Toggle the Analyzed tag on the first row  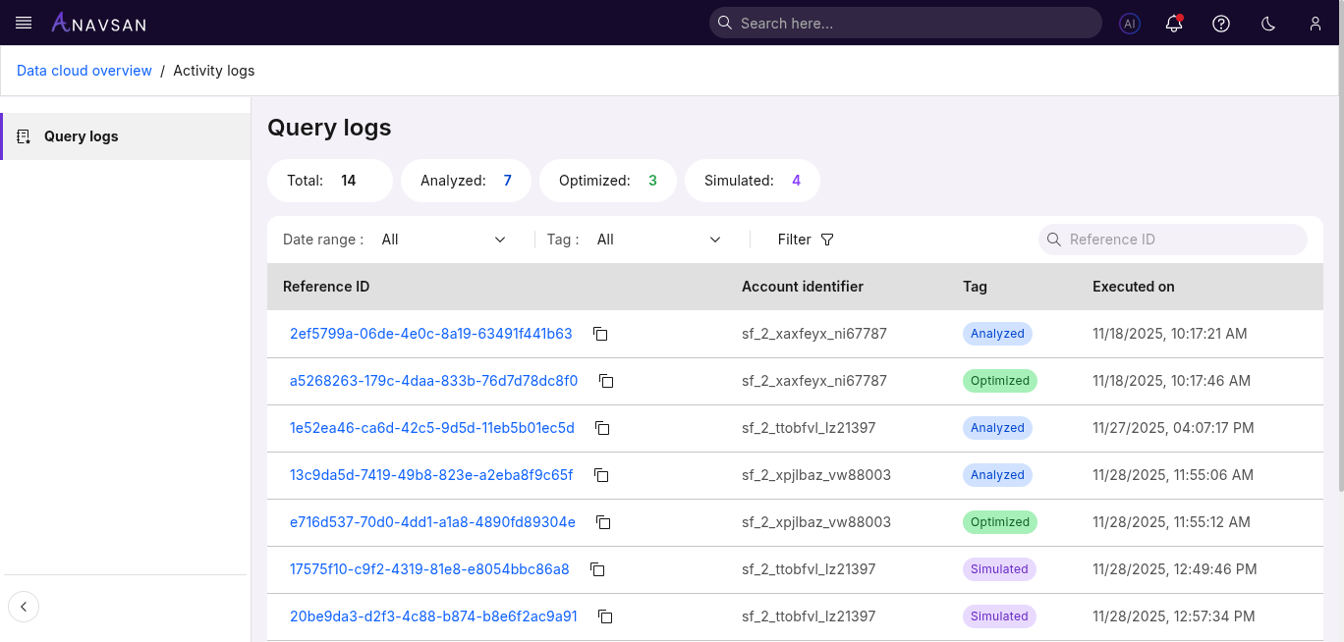point(997,334)
